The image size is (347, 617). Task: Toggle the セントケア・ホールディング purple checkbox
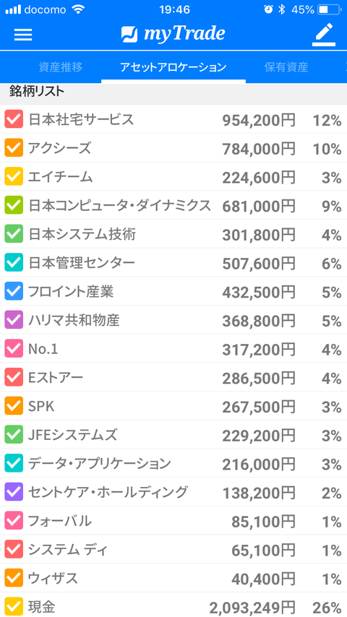pos(14,492)
